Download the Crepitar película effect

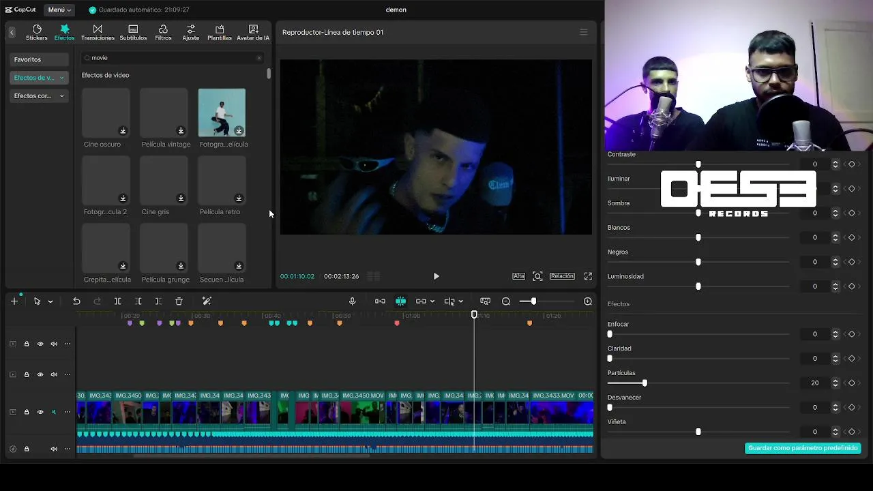click(x=123, y=266)
